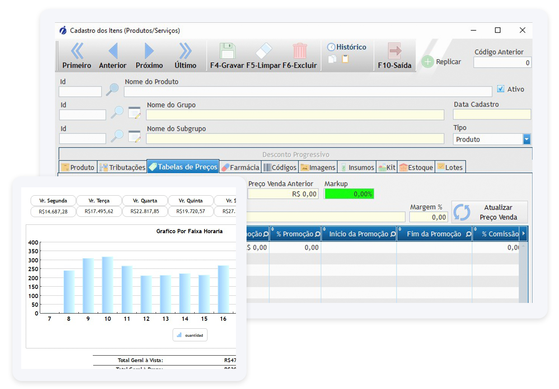The width and height of the screenshot is (559, 389).
Task: Switch to the Produto tab
Action: tap(78, 167)
